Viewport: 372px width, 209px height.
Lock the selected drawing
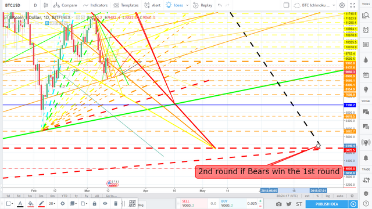94,203
